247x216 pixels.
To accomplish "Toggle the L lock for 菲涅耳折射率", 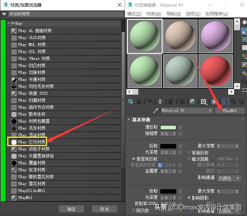I will 160,165.
